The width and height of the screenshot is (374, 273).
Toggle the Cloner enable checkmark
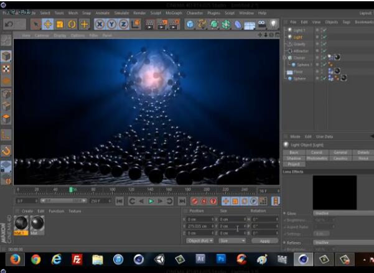tap(324, 58)
